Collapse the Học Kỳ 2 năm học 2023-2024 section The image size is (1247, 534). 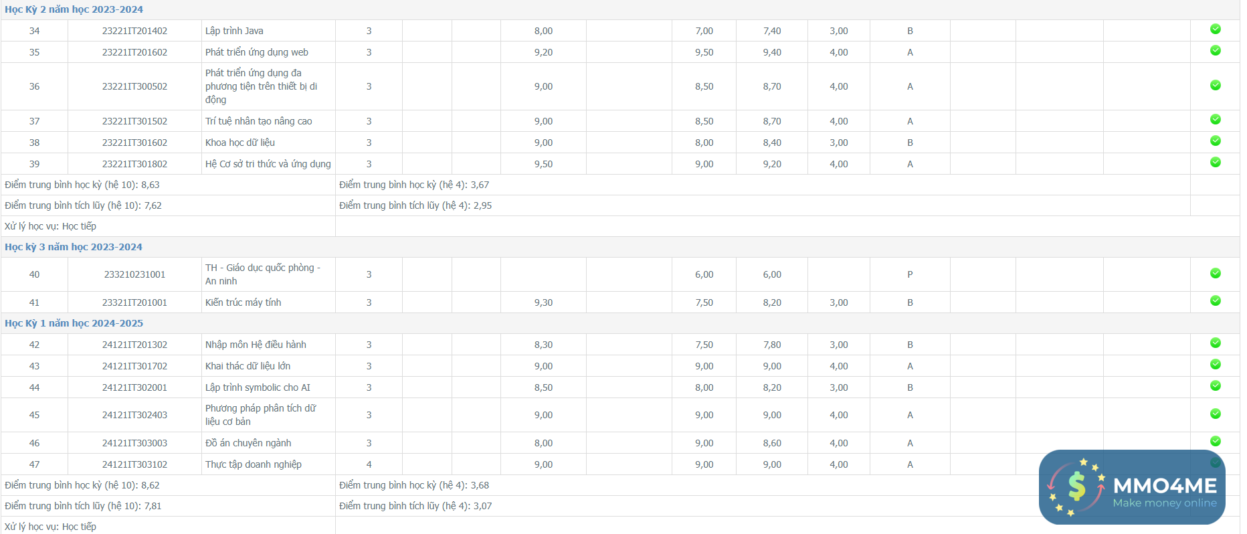click(74, 9)
